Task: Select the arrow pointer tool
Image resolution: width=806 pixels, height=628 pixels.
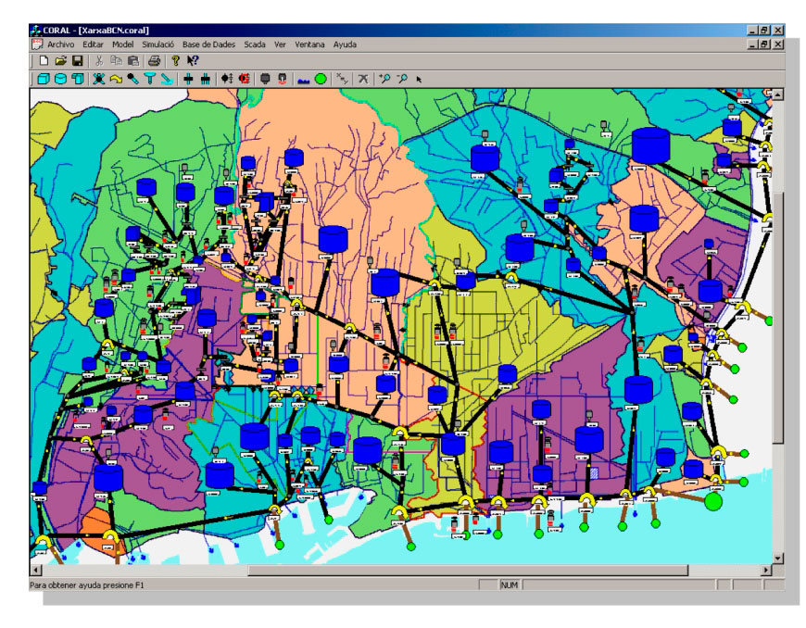Action: coord(419,80)
